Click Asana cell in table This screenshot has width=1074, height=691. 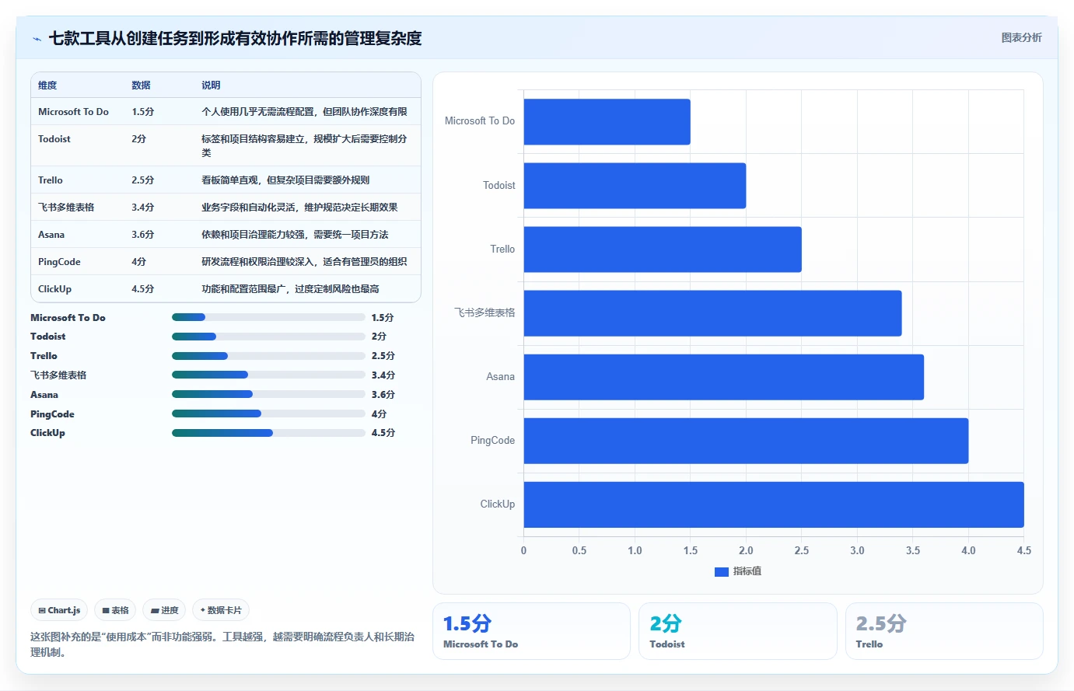pyautogui.click(x=51, y=235)
